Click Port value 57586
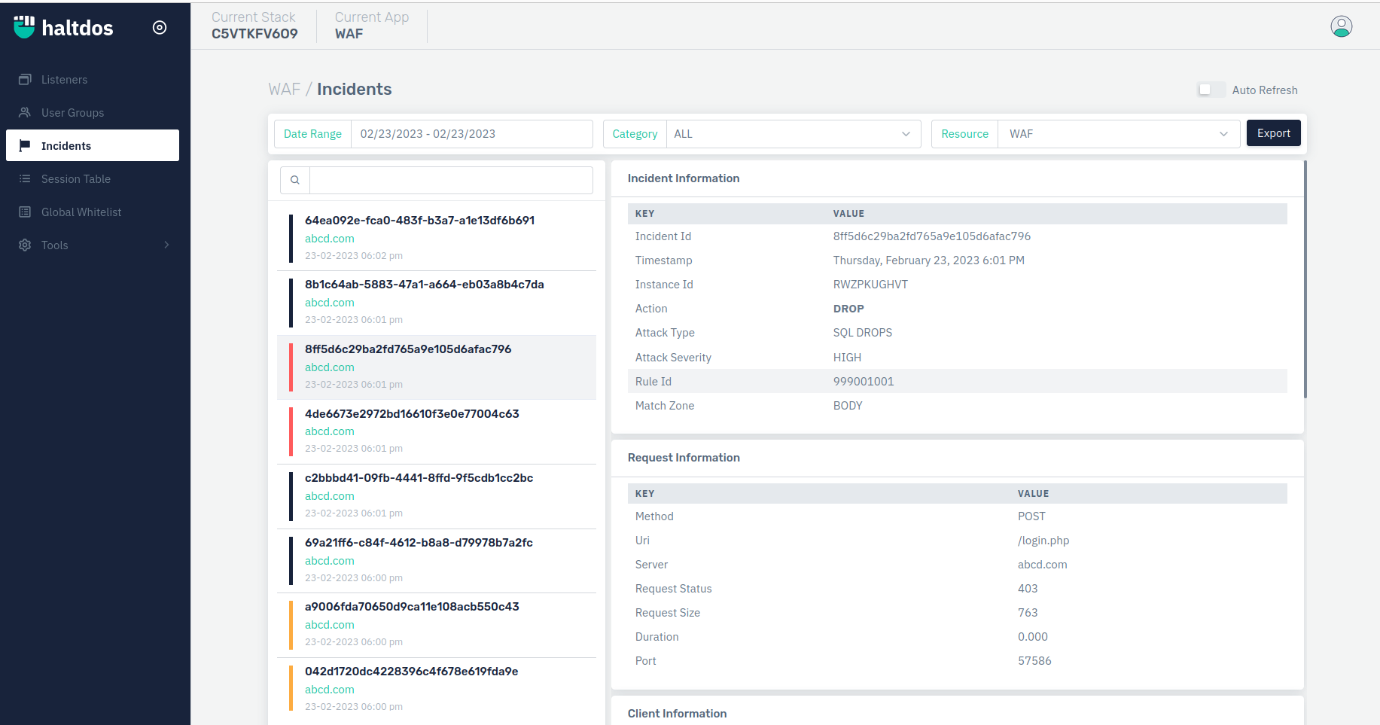The width and height of the screenshot is (1380, 725). 1034,661
